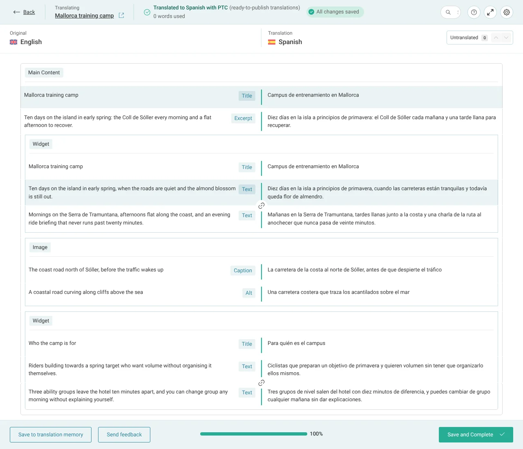Screen dimensions: 523x449
Task: Open the search options dots next to magnifier
Action: [458, 12]
